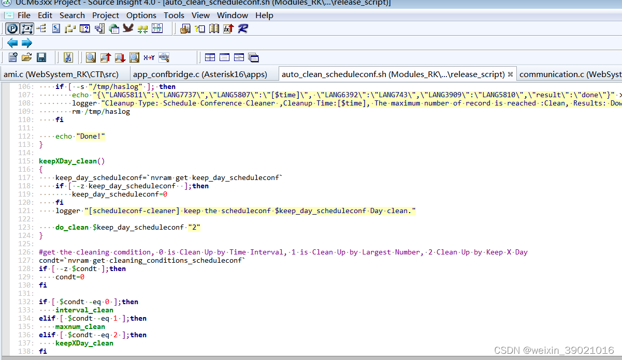Click the Source Insight R logo icon
This screenshot has width=622, height=360.
click(x=242, y=28)
